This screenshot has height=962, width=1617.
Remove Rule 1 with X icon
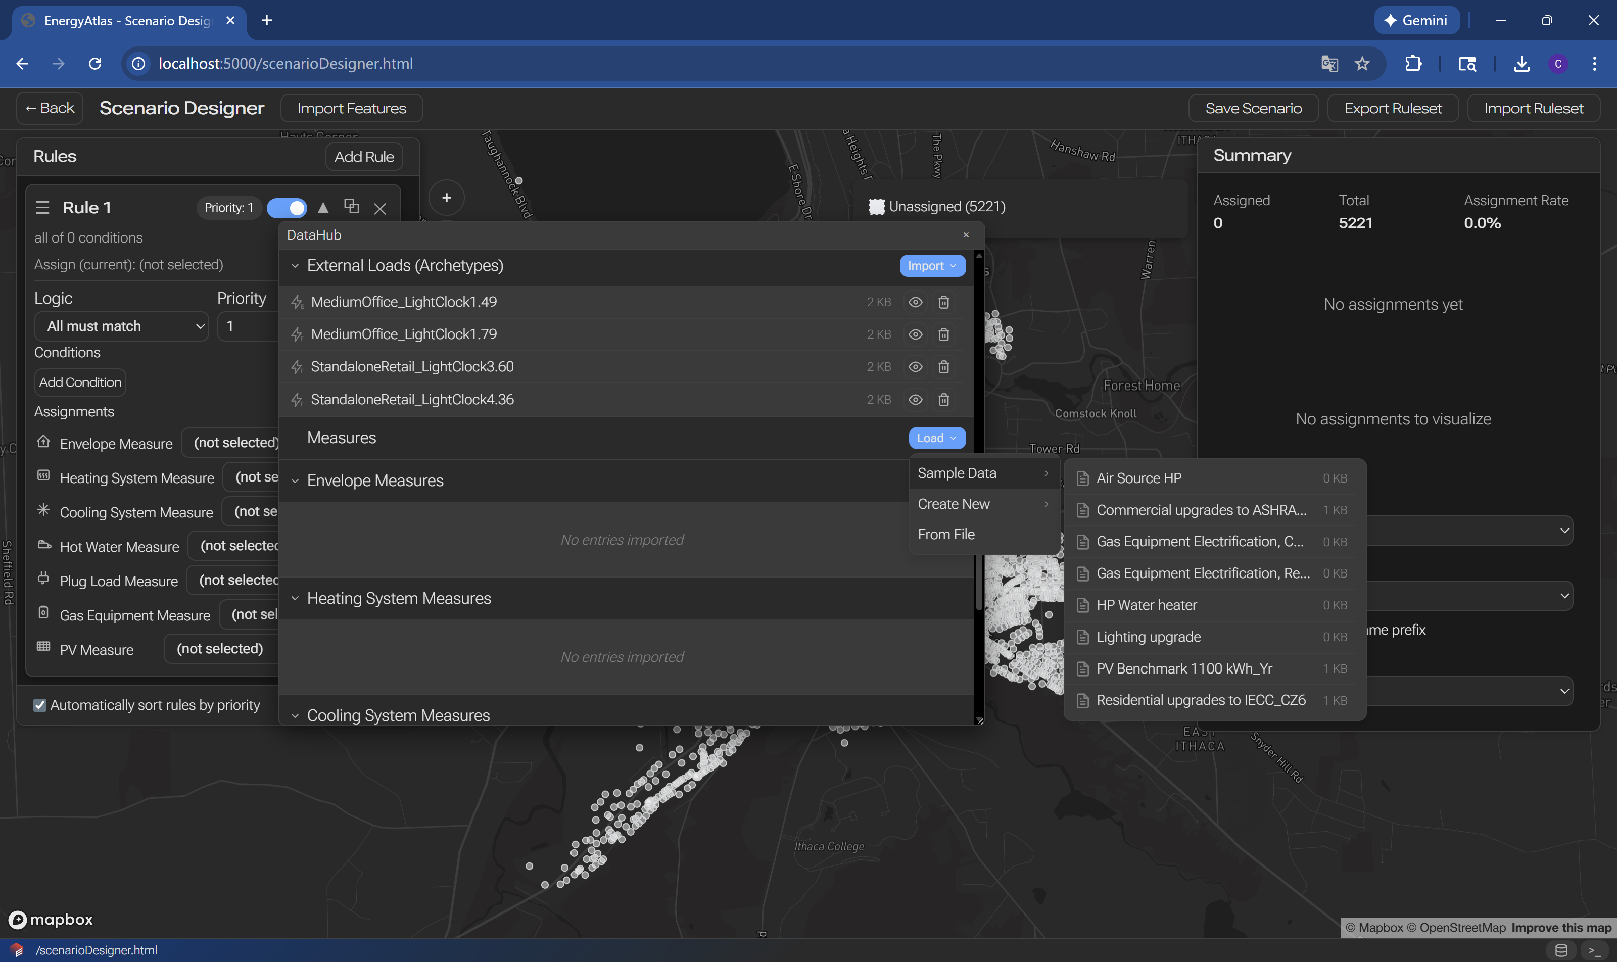tap(380, 208)
